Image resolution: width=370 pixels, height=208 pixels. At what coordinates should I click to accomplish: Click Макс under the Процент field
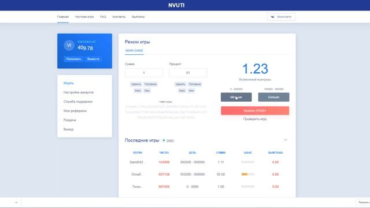(x=182, y=91)
